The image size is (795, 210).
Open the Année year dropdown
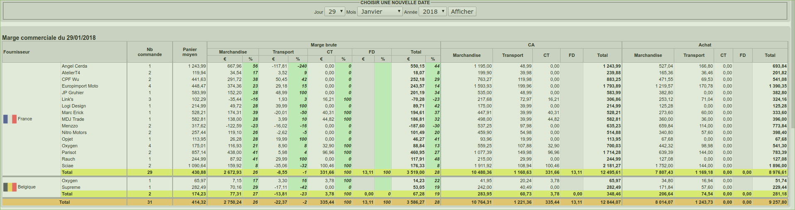tap(433, 12)
